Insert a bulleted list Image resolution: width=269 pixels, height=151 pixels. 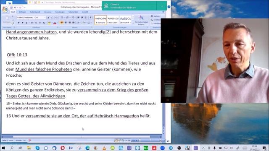coord(62,18)
